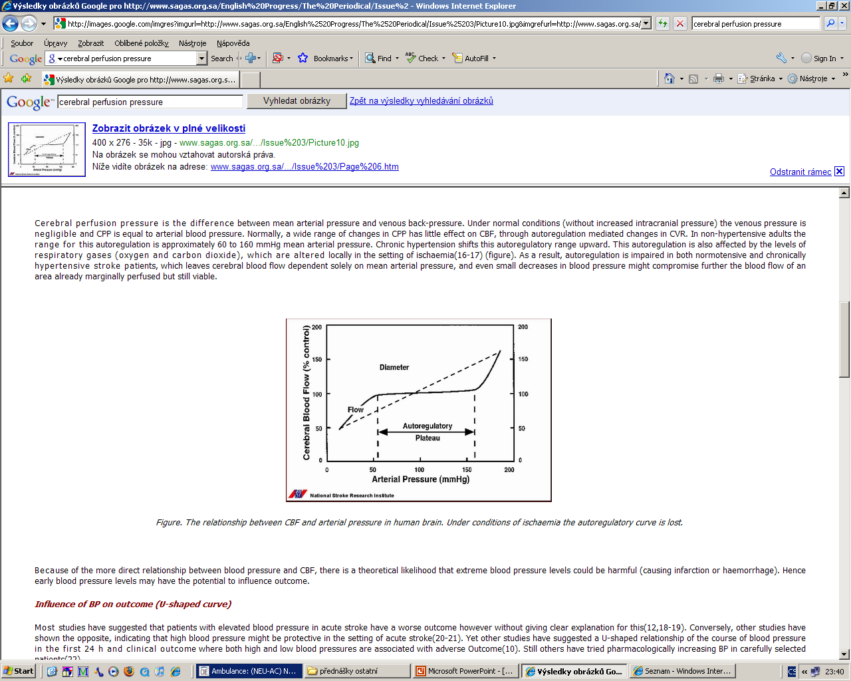Click Google Toolbar blue plus share icon
This screenshot has width=851, height=681.
(251, 59)
